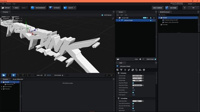Switch to the Presets tab
Viewport: 200px width, 112px height.
[5, 79]
